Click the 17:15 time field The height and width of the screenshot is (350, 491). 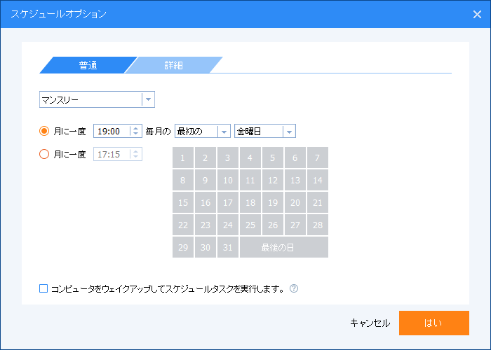(x=112, y=154)
